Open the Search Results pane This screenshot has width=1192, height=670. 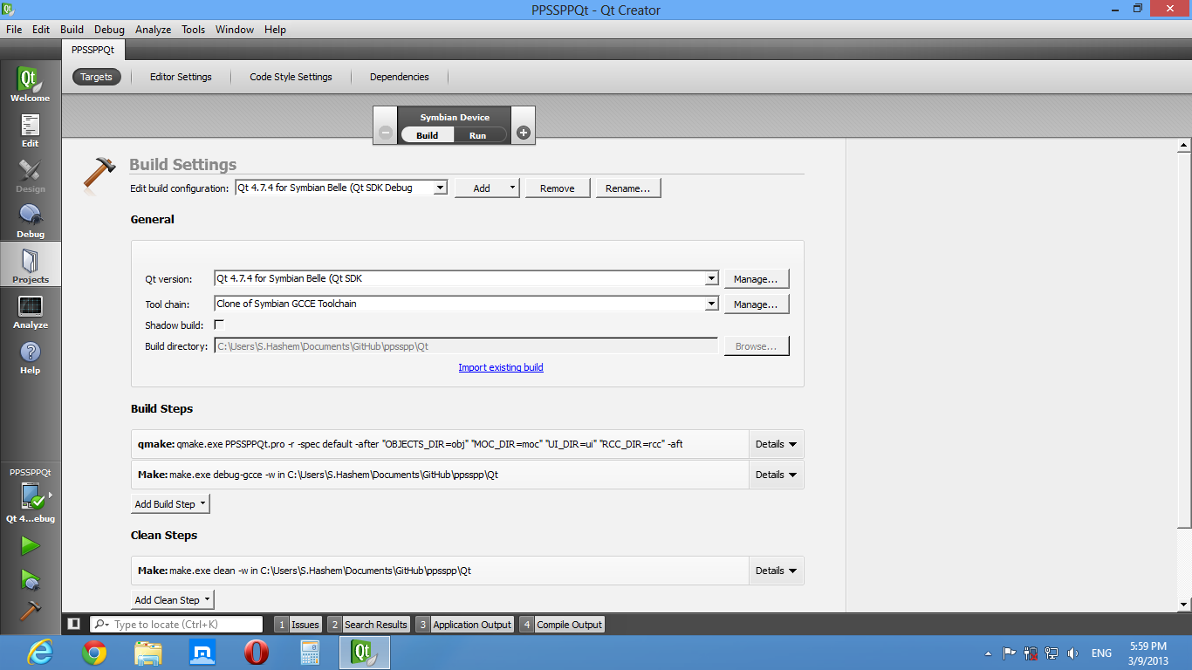pyautogui.click(x=368, y=625)
